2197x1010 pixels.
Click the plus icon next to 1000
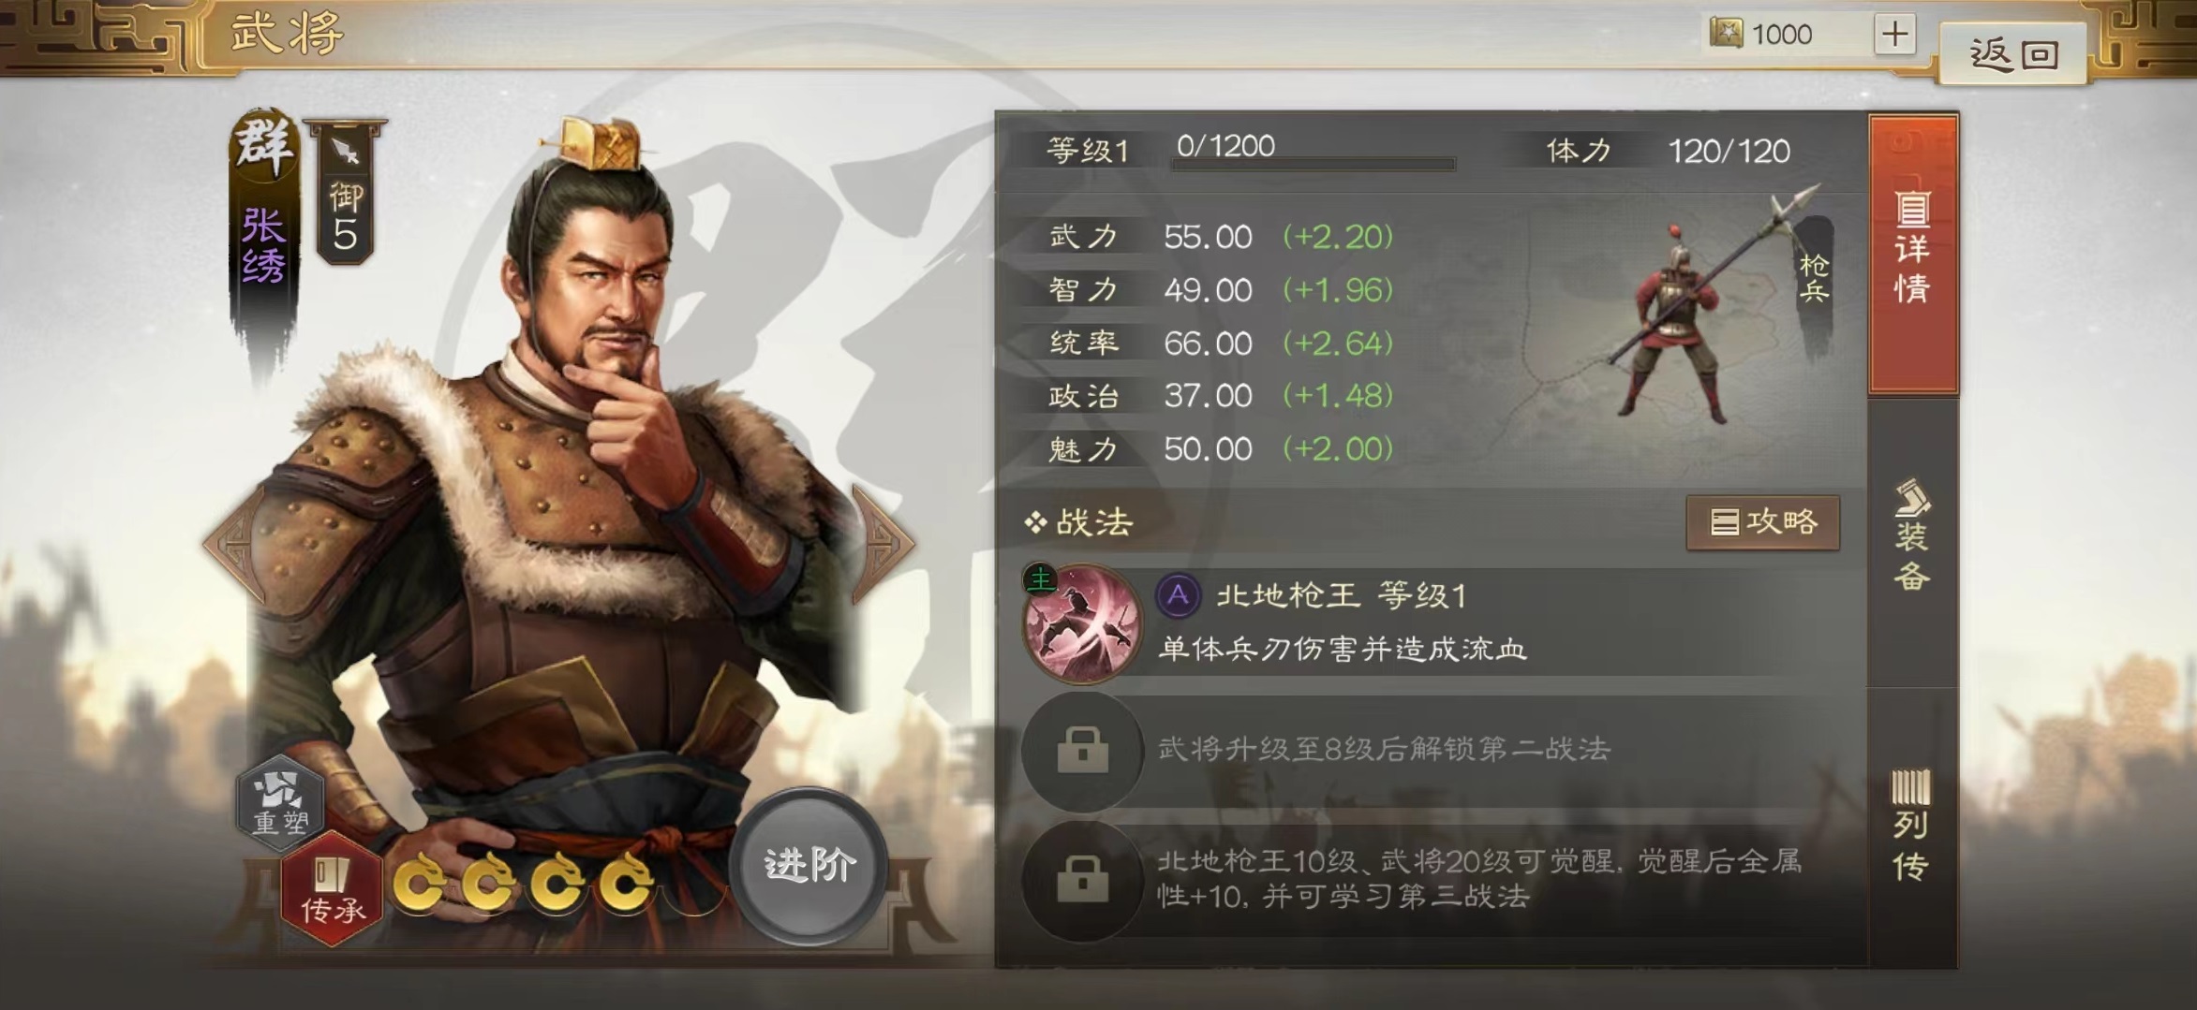point(1894,35)
